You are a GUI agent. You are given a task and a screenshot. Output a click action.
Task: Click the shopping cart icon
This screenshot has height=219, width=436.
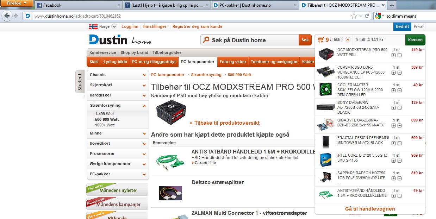click(x=320, y=40)
